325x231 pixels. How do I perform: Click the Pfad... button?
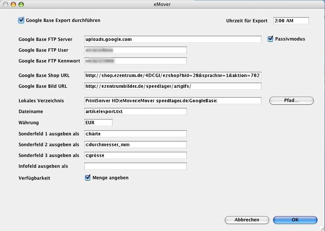(x=292, y=100)
